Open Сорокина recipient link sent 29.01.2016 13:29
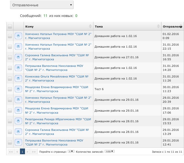 pos(57,132)
